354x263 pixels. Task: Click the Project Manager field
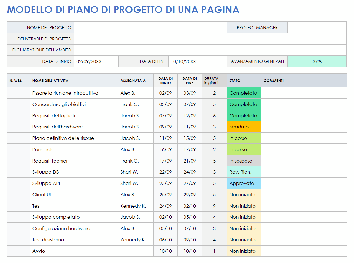317,27
